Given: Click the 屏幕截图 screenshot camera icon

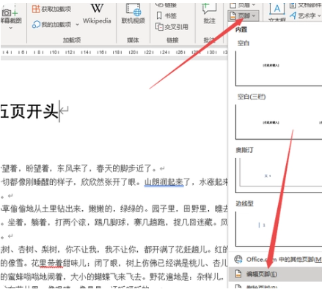Looking at the screenshot, I should tap(10, 12).
